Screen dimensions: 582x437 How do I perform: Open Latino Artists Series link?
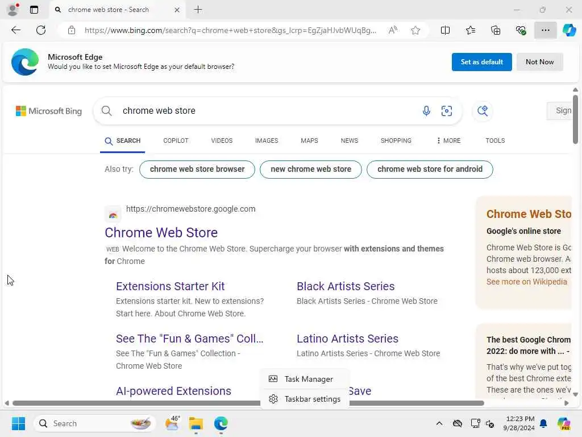pyautogui.click(x=347, y=339)
